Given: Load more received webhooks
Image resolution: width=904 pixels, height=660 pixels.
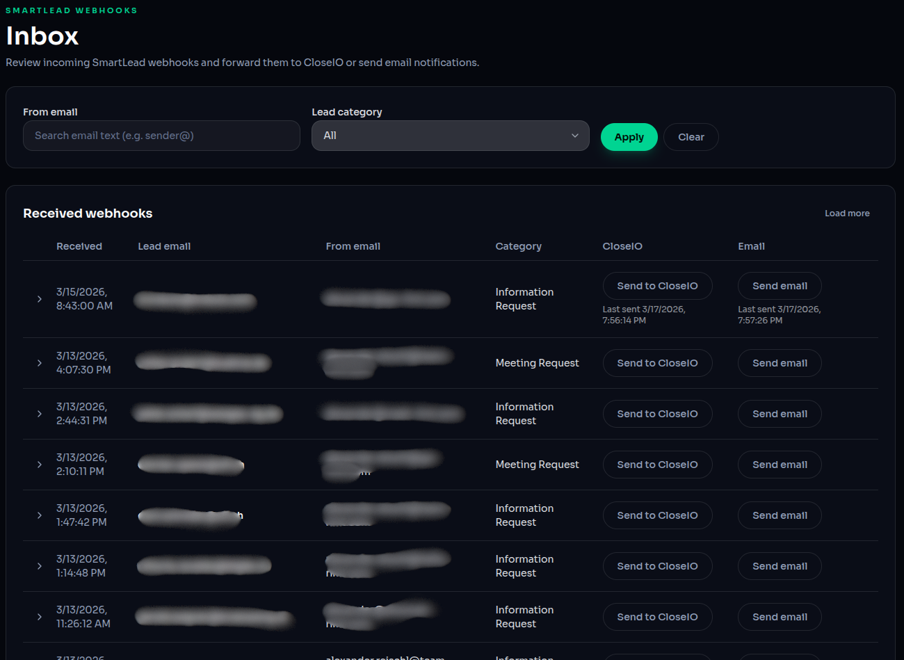Looking at the screenshot, I should 847,214.
